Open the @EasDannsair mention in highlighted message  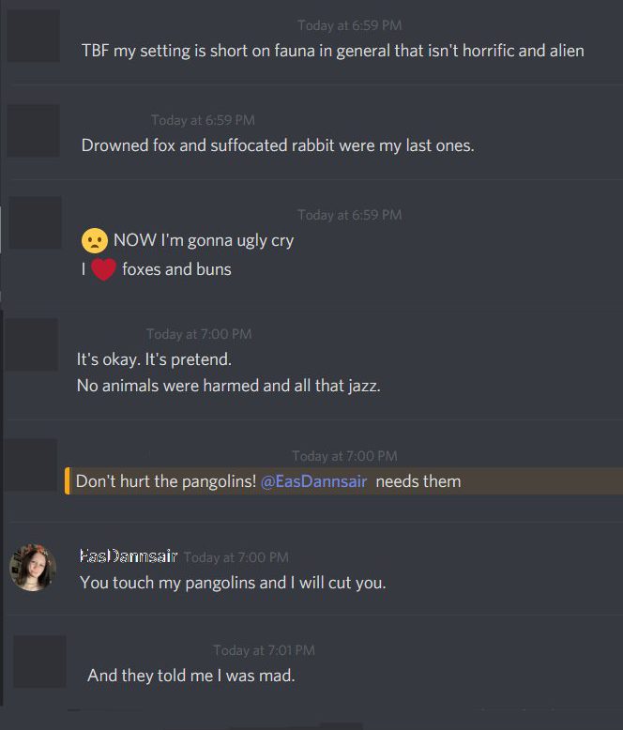(x=313, y=481)
